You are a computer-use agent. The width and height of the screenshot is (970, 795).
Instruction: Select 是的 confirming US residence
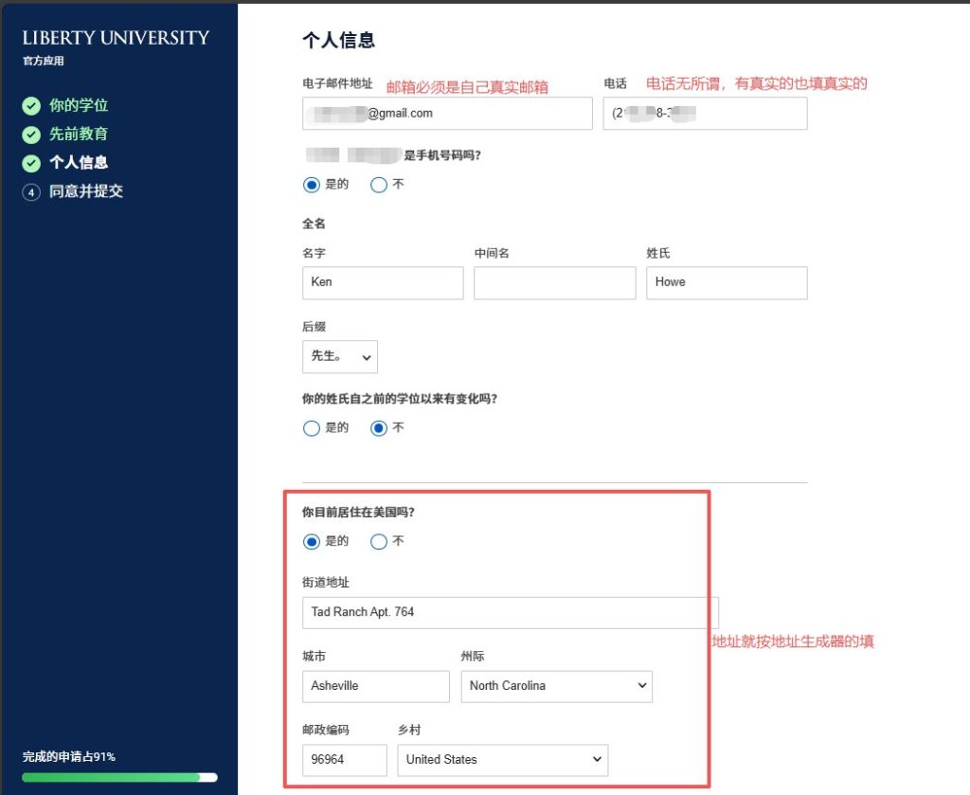(x=311, y=541)
